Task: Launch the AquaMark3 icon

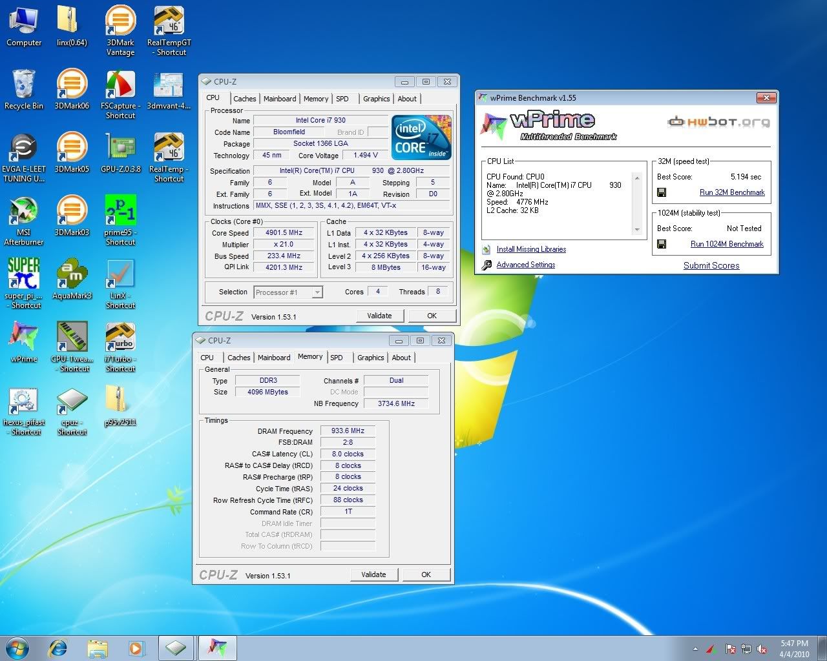Action: (72, 280)
